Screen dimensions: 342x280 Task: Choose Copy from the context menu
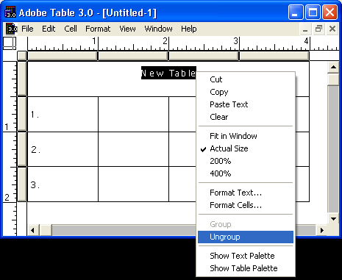246,92
